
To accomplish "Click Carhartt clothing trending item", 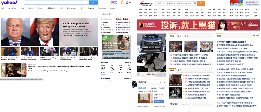I will click(x=123, y=32).
